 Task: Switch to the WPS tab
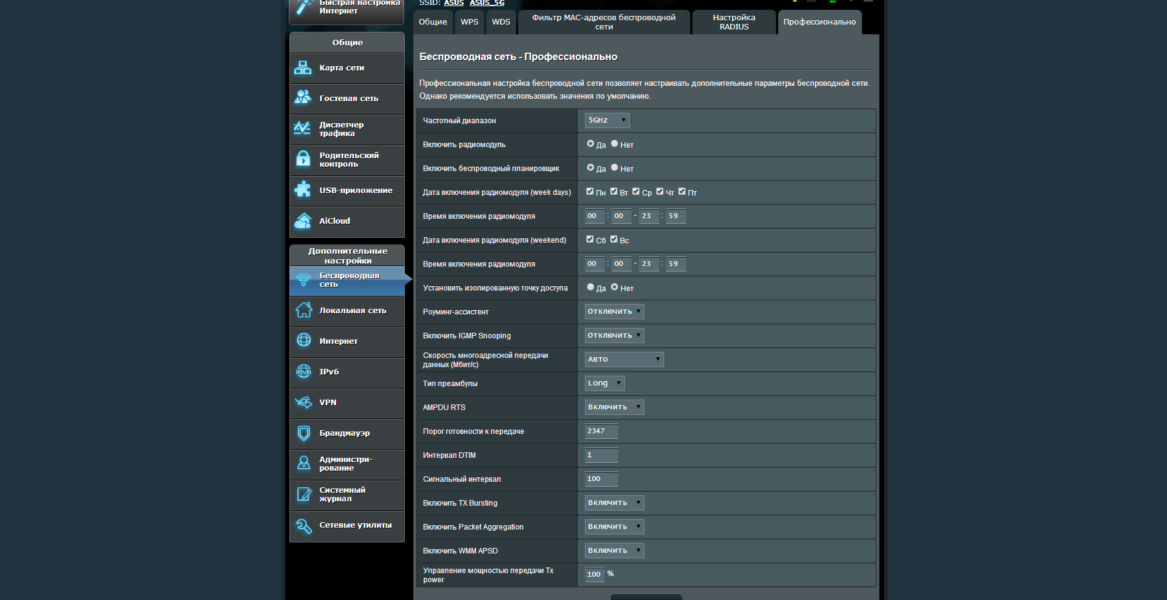pos(470,22)
